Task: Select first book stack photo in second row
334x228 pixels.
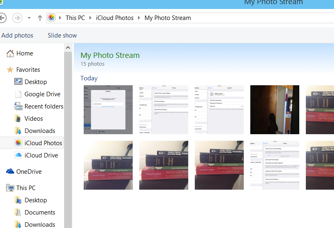Action: pyautogui.click(x=108, y=165)
